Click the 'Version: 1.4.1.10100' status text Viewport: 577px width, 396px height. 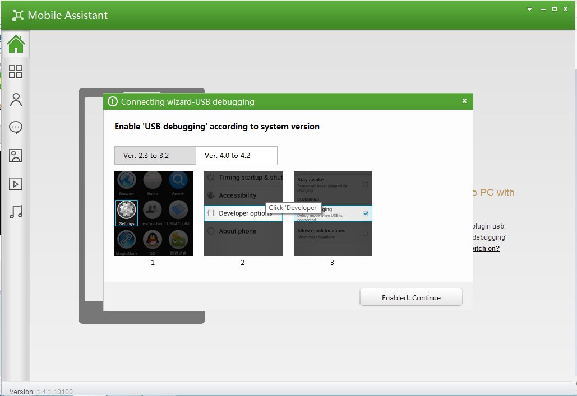click(x=41, y=392)
